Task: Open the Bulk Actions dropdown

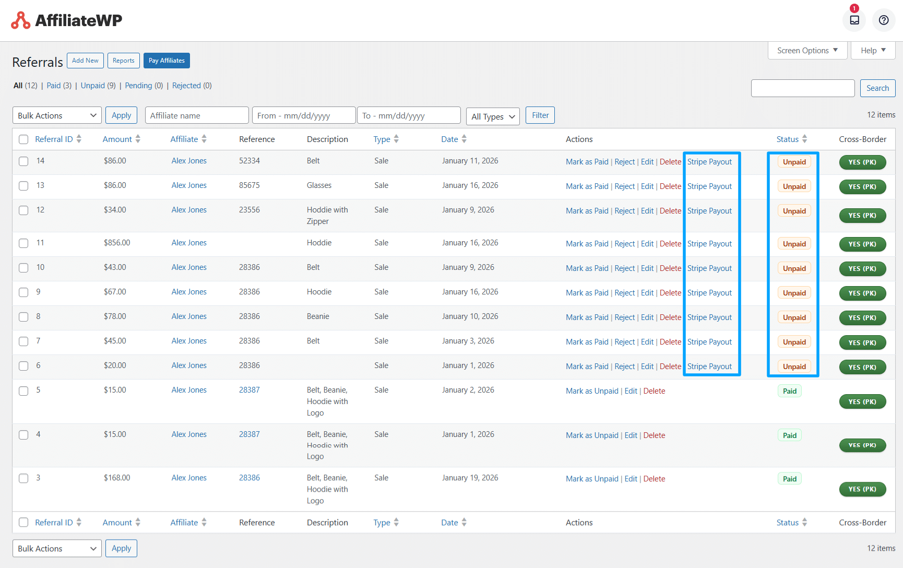Action: point(56,115)
